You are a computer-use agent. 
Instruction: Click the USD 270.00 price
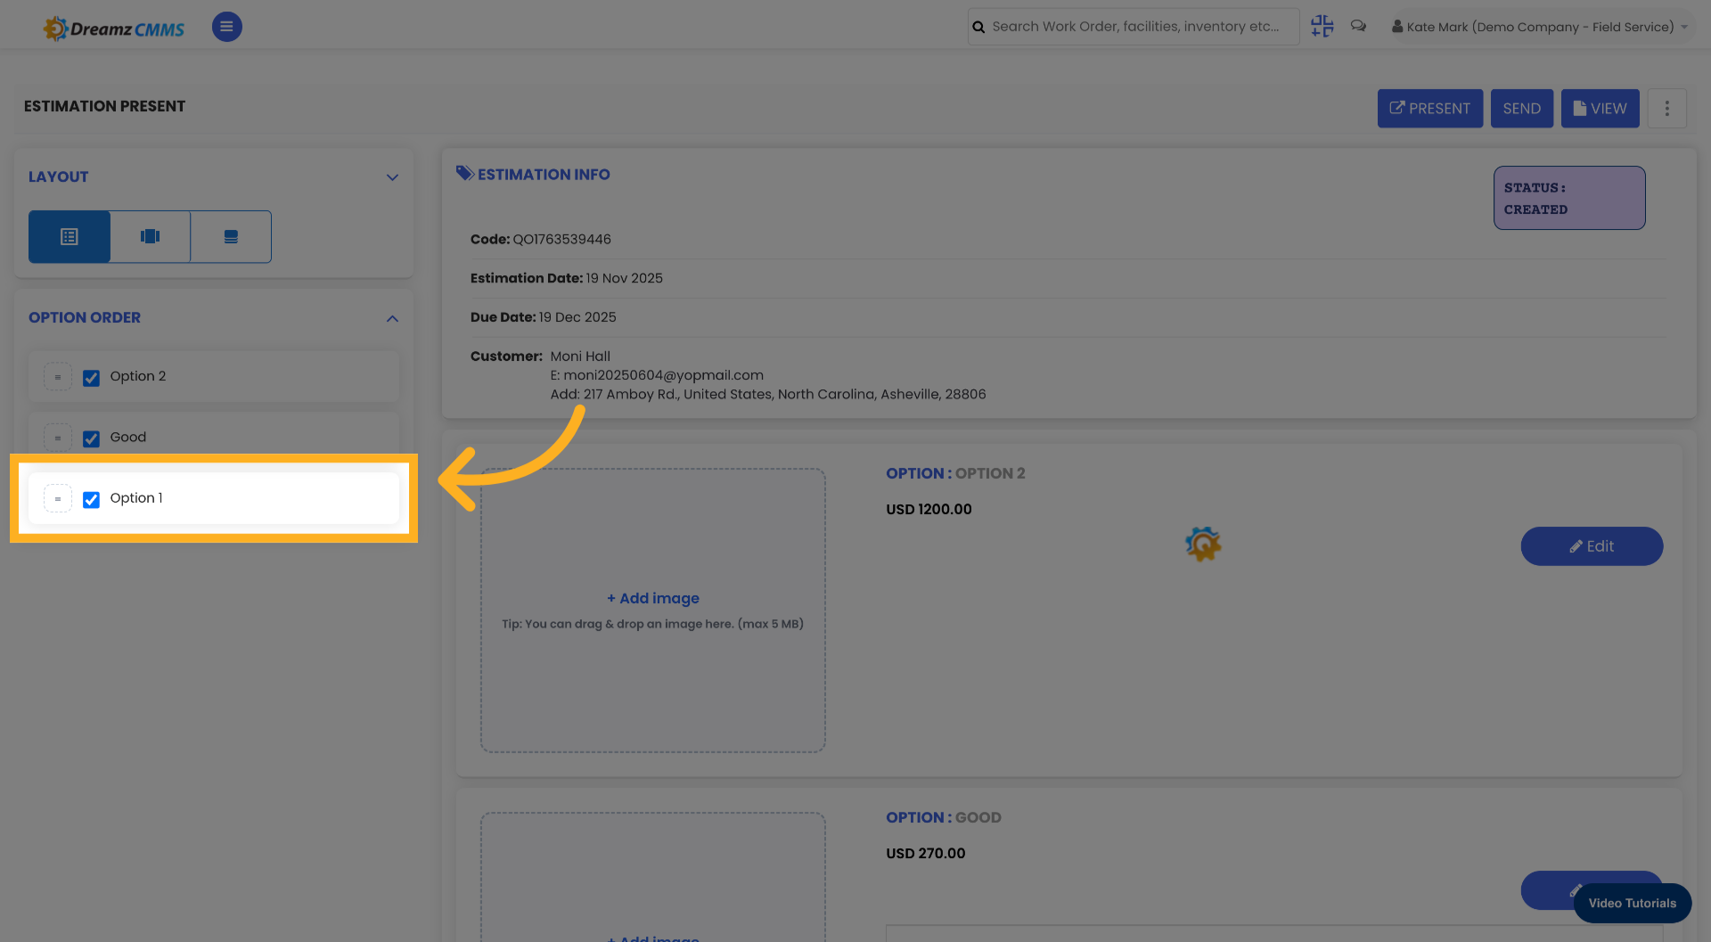pos(926,853)
